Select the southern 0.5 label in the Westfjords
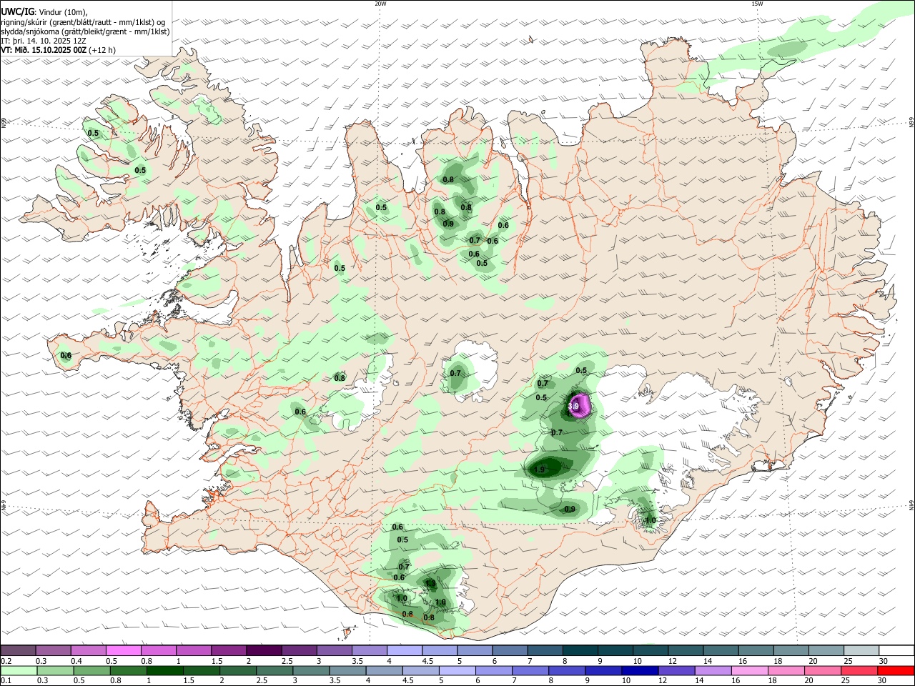The image size is (915, 686). (140, 170)
